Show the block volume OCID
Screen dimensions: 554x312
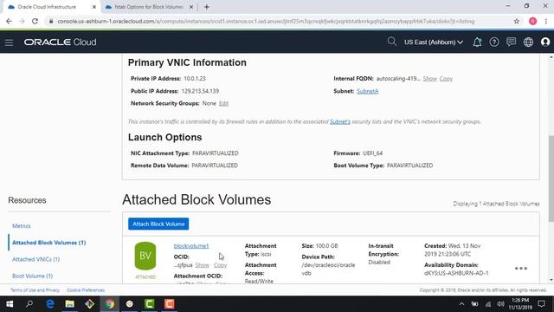point(202,265)
